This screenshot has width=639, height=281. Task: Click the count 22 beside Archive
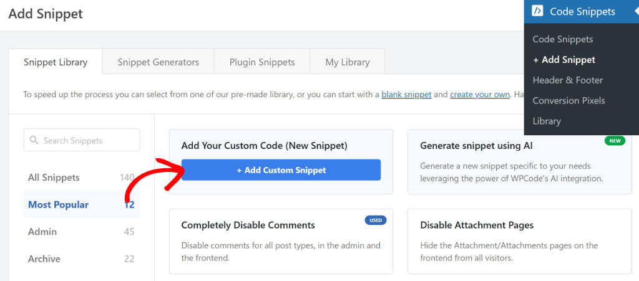click(x=129, y=259)
